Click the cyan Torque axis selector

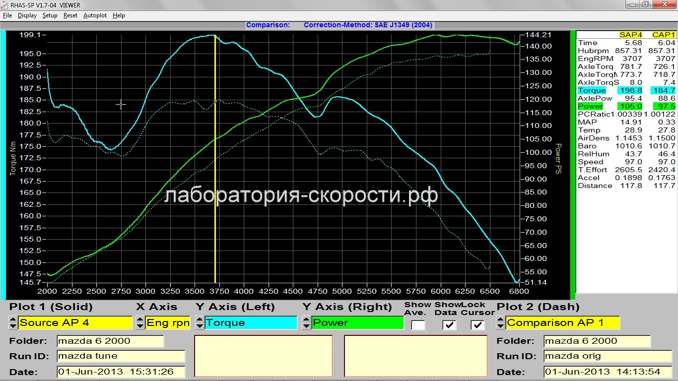251,322
